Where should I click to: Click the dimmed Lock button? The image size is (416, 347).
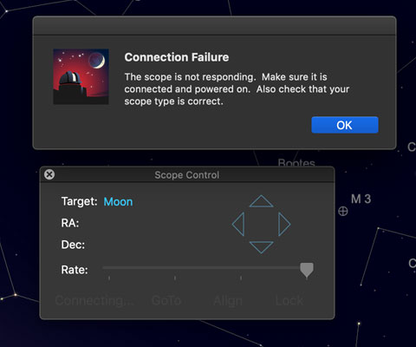pyautogui.click(x=289, y=301)
